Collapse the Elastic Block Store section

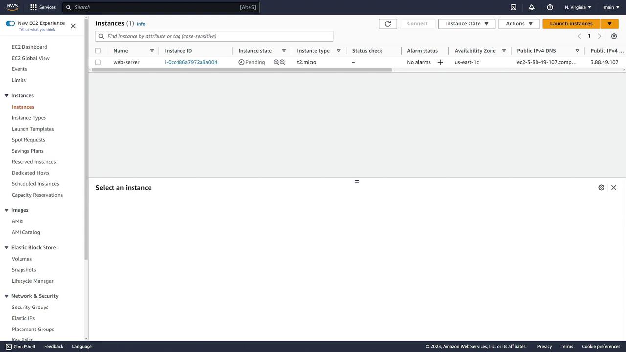point(7,248)
